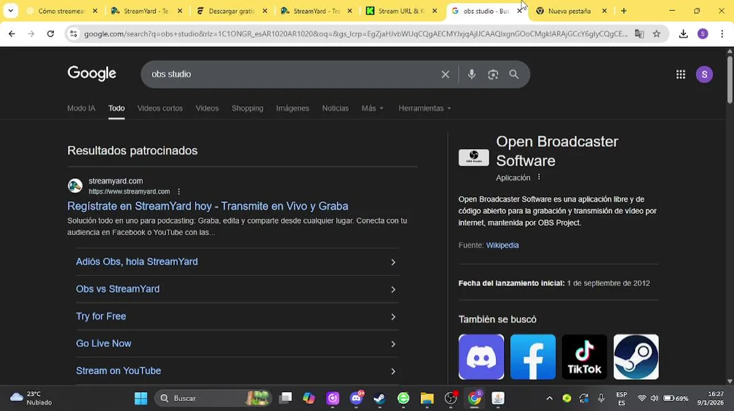Screen dimensions: 734x411
Task: Open Google account avatar
Action: coord(704,74)
